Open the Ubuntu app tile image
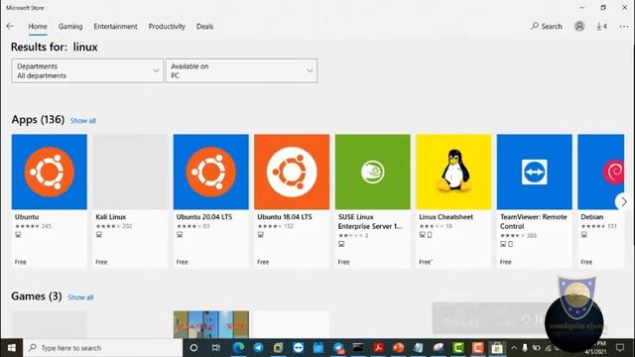This screenshot has width=635, height=357. click(50, 172)
